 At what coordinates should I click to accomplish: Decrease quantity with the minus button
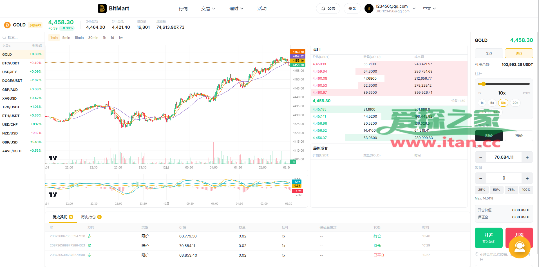click(481, 178)
